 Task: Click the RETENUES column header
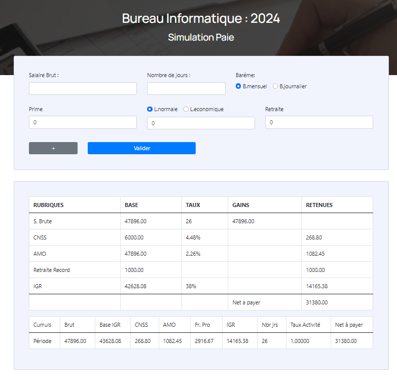point(319,205)
